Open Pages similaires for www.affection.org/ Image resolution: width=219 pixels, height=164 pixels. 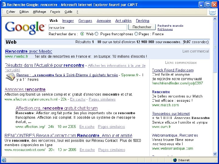tap(111, 127)
